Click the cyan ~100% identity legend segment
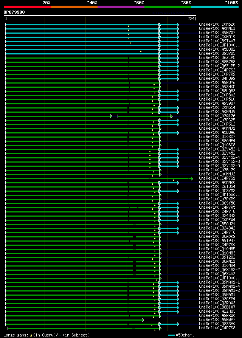Viewport: 242px width, 338px height. point(215,7)
